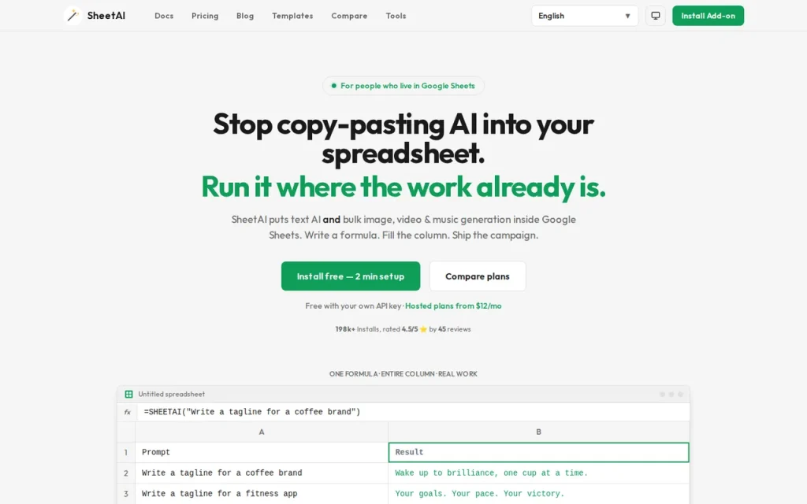The width and height of the screenshot is (807, 504).
Task: Follow the Hosted plans from $12/mo link
Action: click(453, 306)
